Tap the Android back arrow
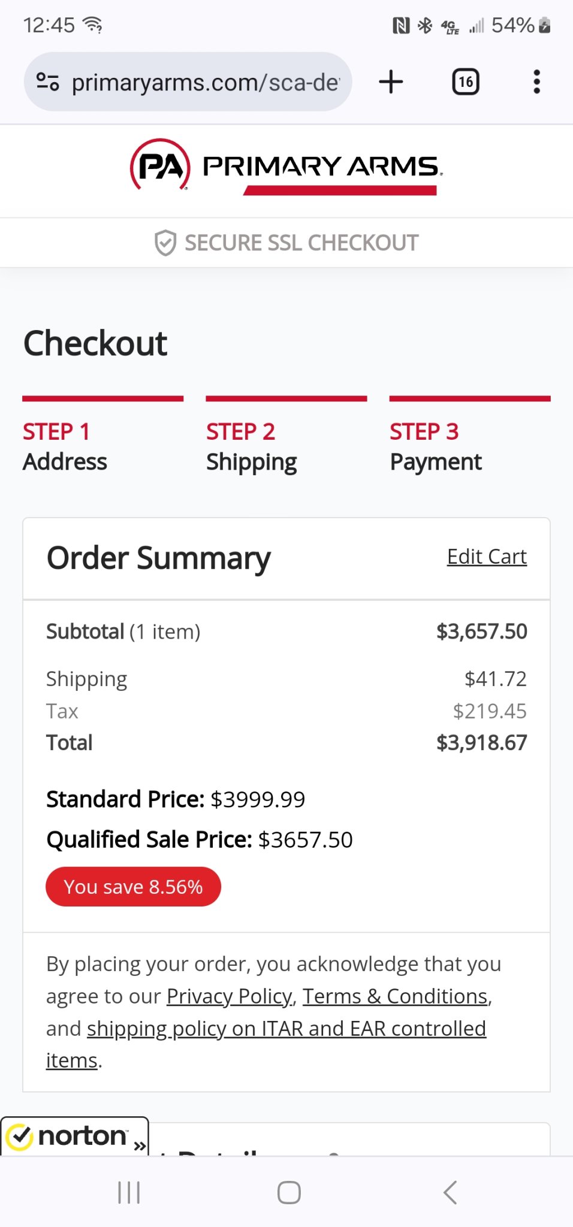This screenshot has height=1227, width=573. point(450,1192)
